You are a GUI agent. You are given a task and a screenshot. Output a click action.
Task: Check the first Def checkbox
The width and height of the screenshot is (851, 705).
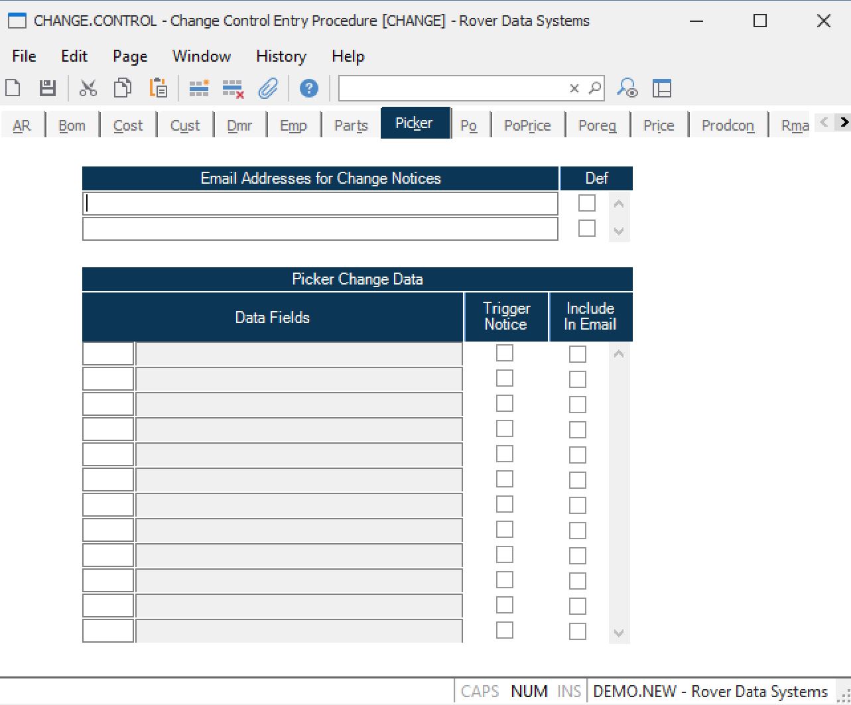click(586, 203)
